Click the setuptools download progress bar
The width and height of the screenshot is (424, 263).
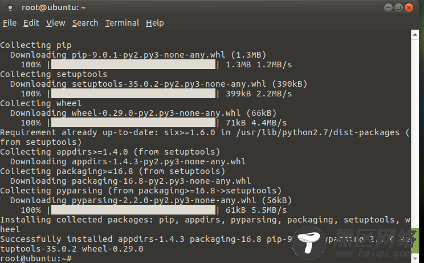[x=133, y=94]
